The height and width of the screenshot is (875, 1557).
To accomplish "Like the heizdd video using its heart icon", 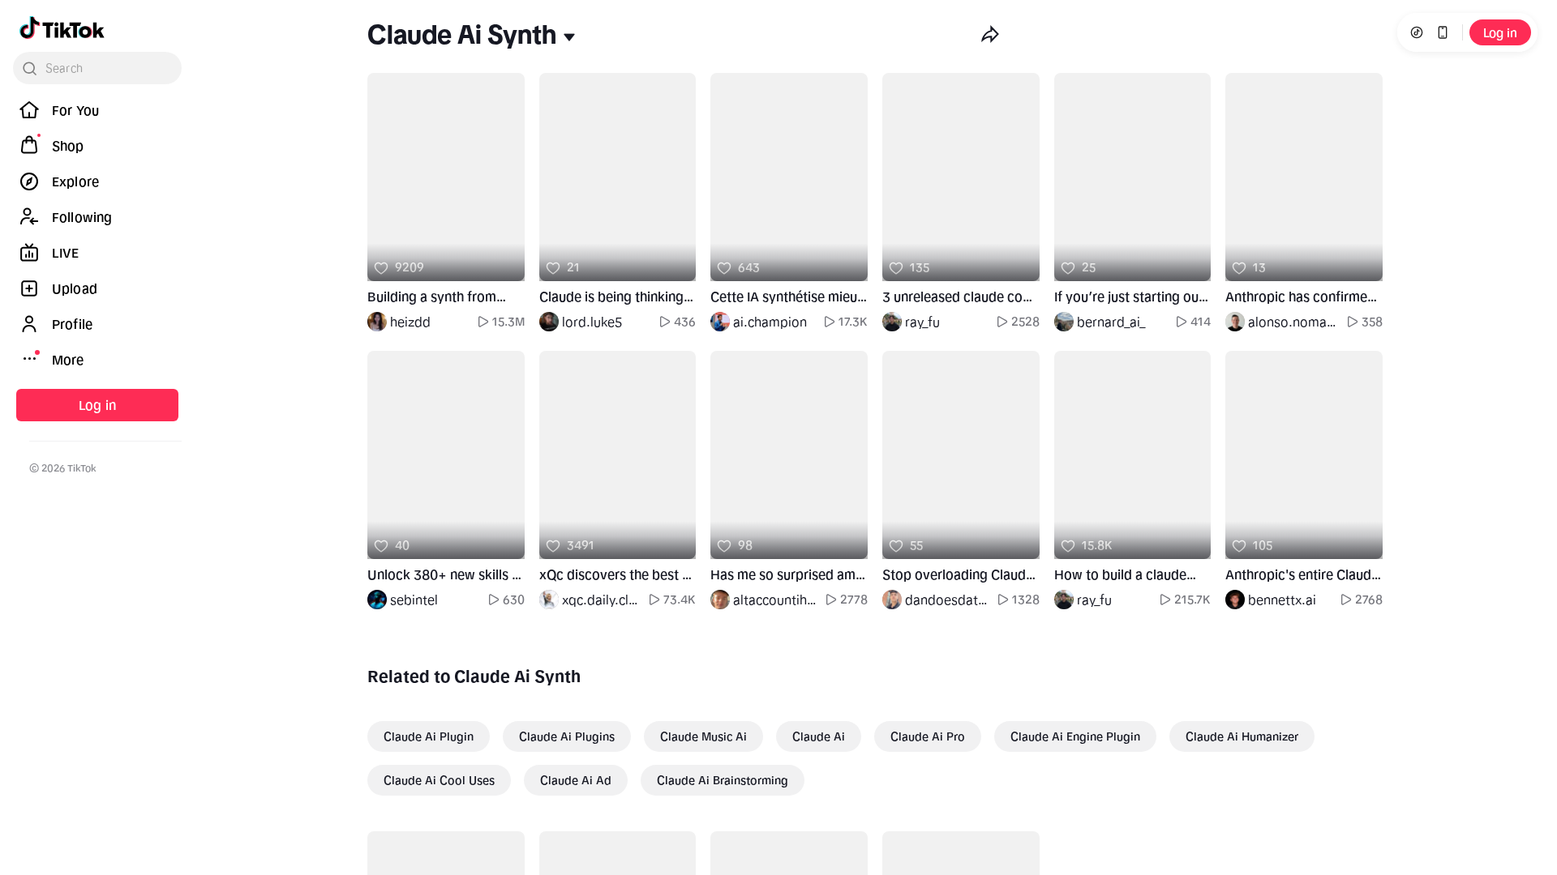I will [381, 267].
